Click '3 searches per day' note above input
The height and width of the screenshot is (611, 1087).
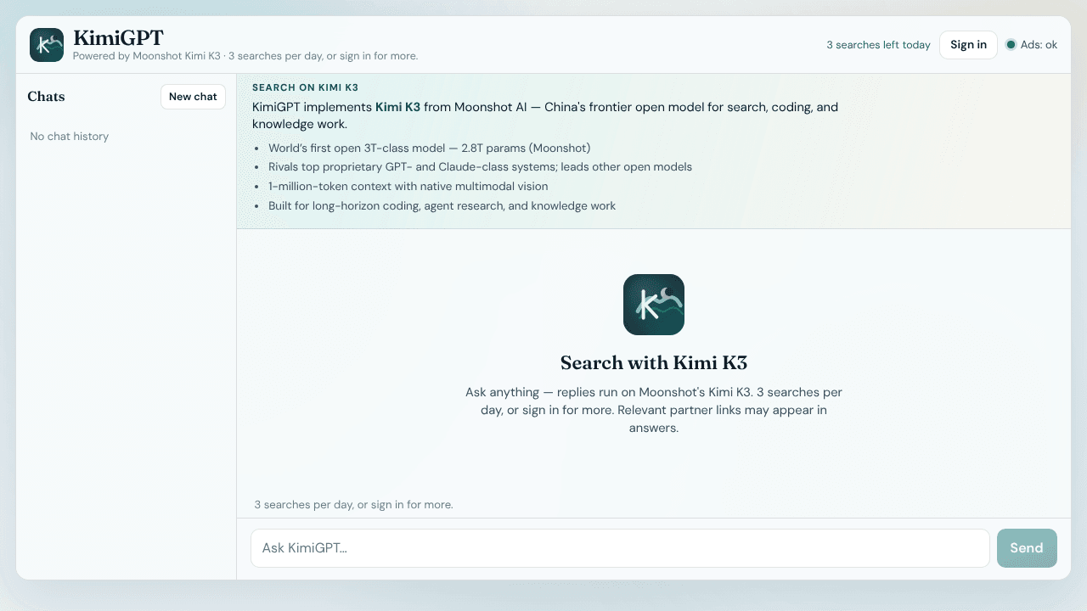click(x=353, y=505)
